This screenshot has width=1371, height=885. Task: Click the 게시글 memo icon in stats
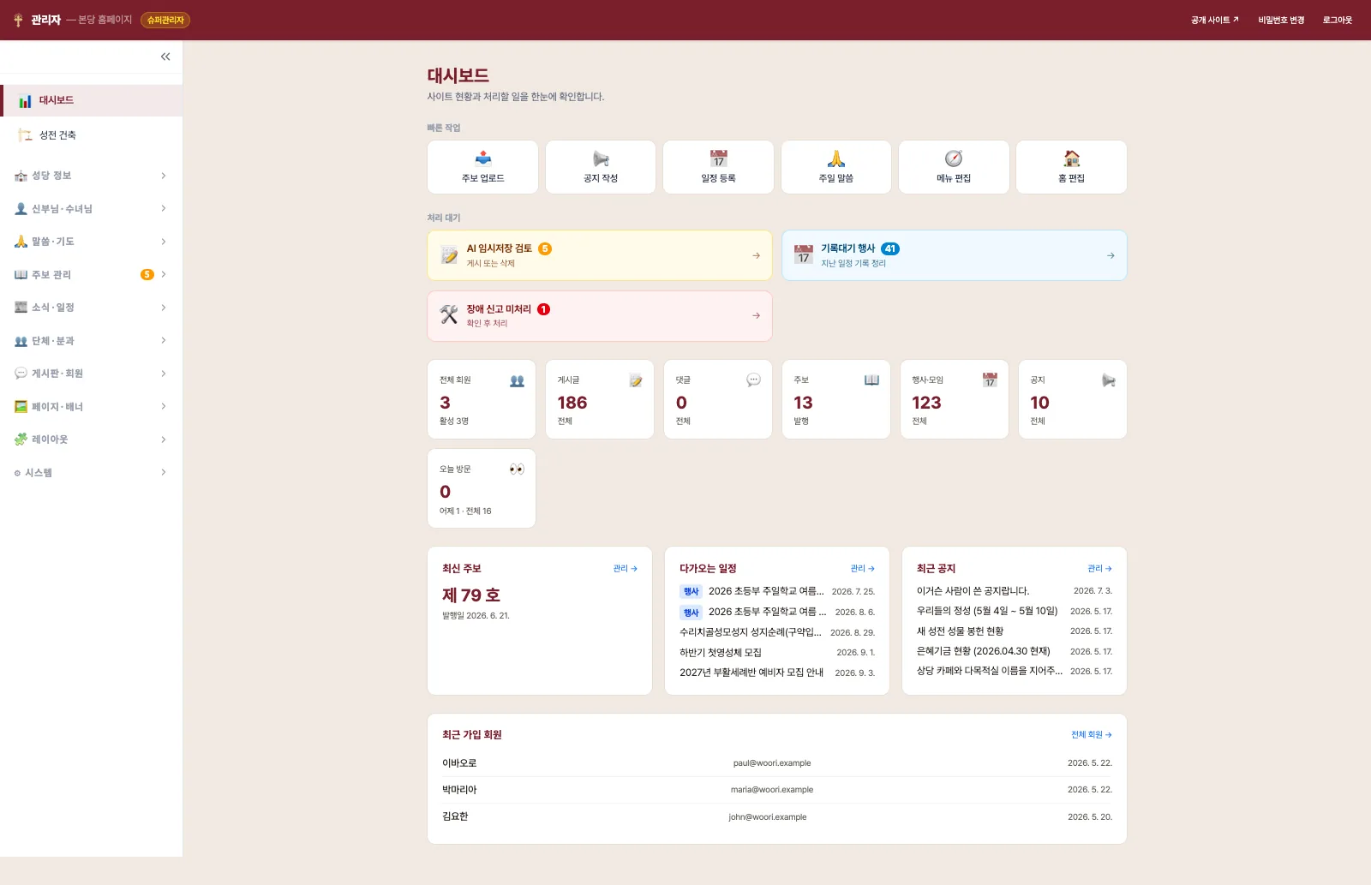tap(636, 380)
